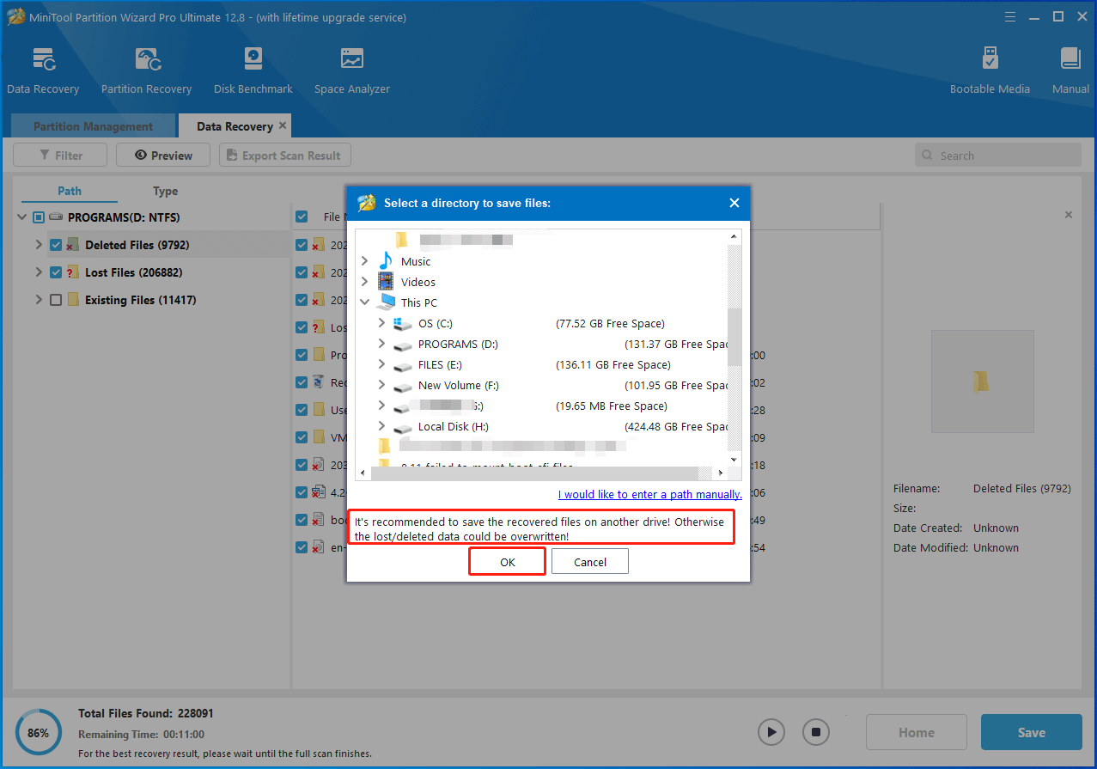Expand the Videos folder in dialog
The width and height of the screenshot is (1097, 769).
365,282
